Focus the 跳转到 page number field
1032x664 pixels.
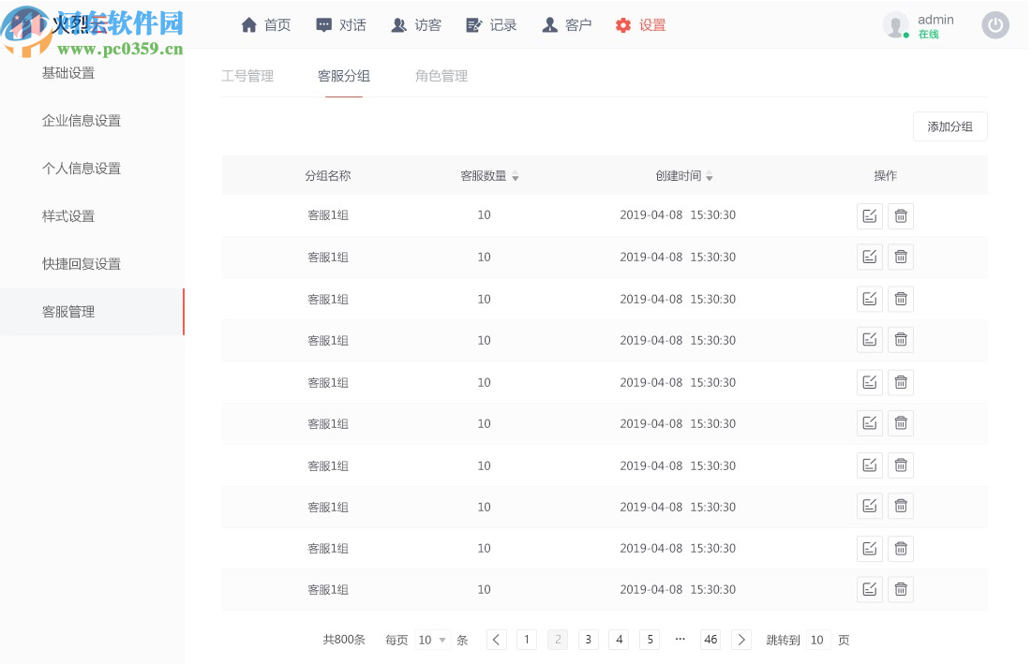[817, 640]
